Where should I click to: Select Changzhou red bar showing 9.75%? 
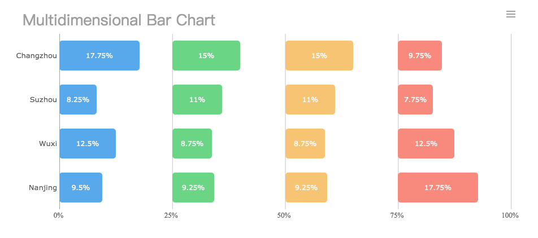click(420, 56)
